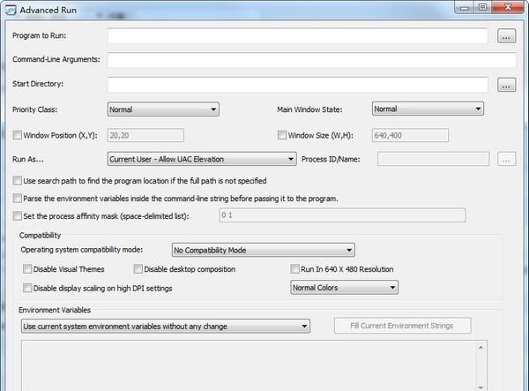Open the Operating system compatibility mode dropdown
The height and width of the screenshot is (391, 529).
[263, 250]
